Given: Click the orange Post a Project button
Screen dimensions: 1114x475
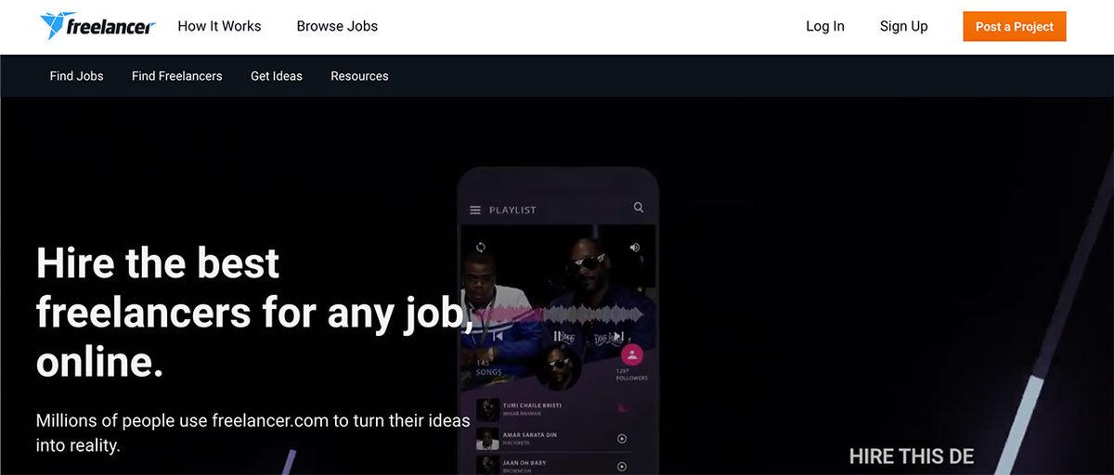Looking at the screenshot, I should (x=1015, y=27).
